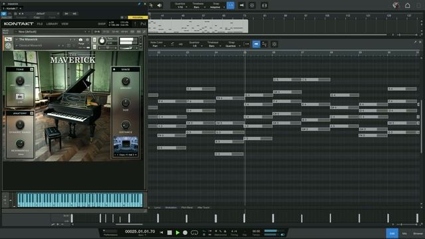Click the Tone panel knob

(x=20, y=80)
